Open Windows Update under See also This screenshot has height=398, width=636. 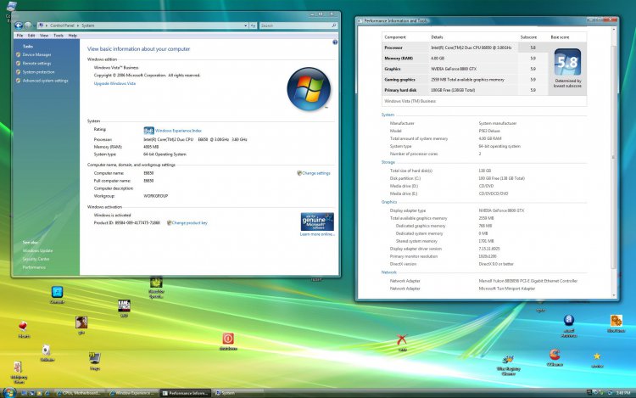[37, 250]
